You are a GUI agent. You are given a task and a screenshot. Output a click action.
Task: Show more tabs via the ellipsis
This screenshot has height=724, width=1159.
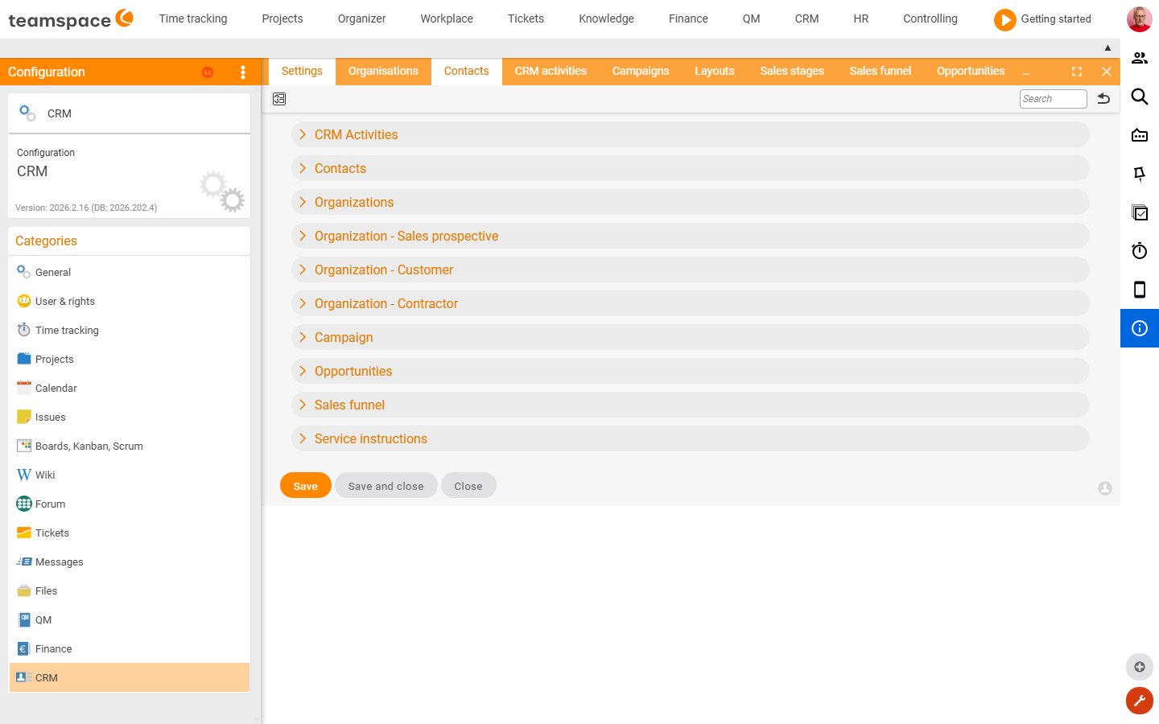coord(1026,72)
